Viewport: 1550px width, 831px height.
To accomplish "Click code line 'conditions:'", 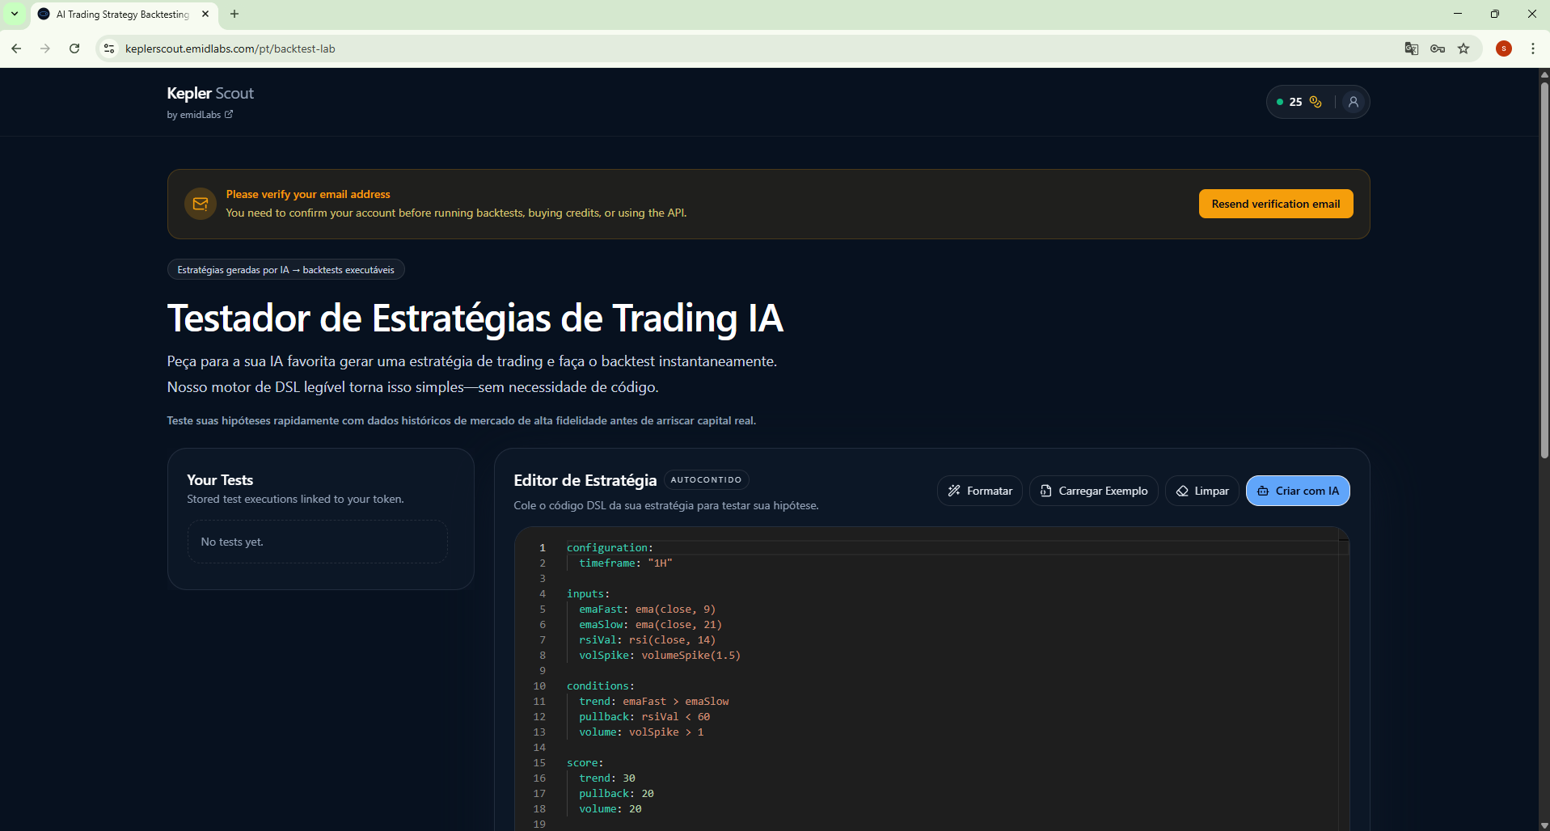I will (601, 686).
